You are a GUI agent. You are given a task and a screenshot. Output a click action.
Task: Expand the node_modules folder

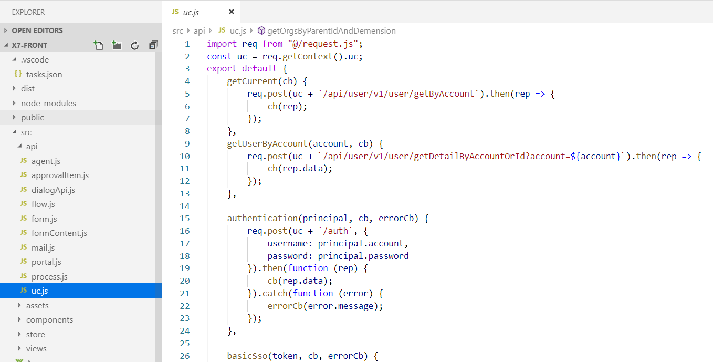(x=15, y=103)
